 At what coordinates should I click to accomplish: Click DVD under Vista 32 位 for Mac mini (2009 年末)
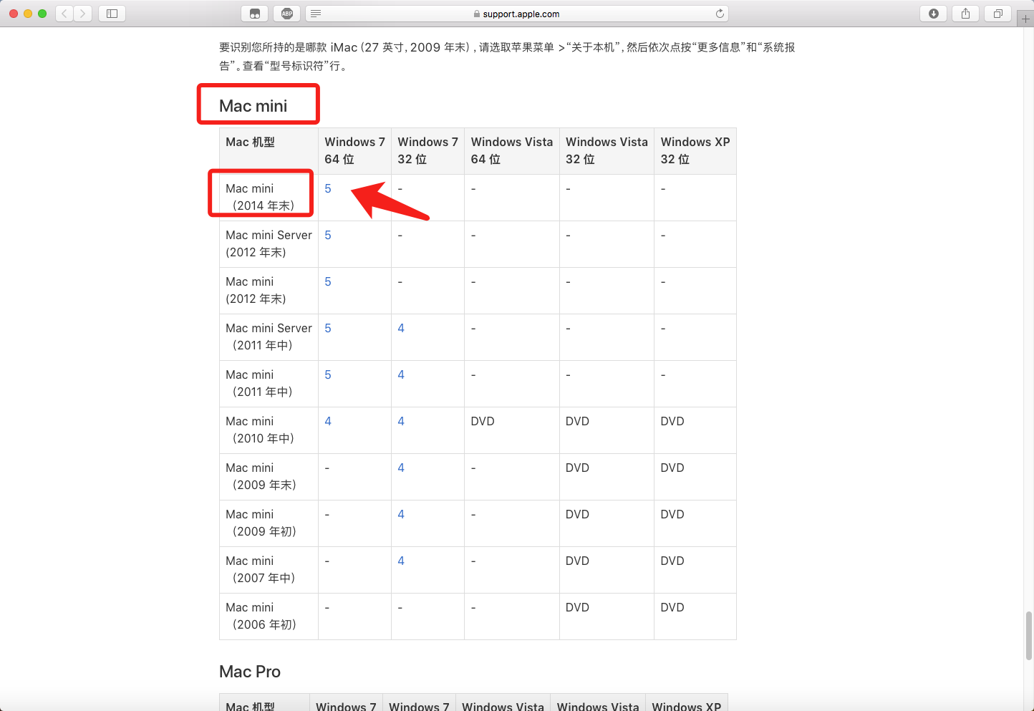point(577,468)
